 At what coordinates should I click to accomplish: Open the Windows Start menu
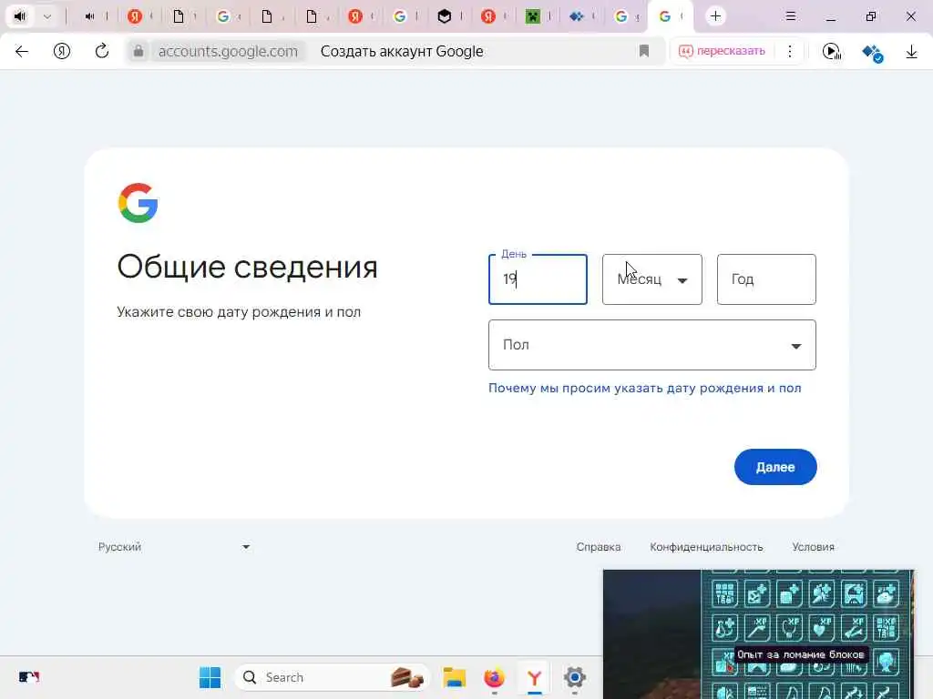[x=210, y=677]
